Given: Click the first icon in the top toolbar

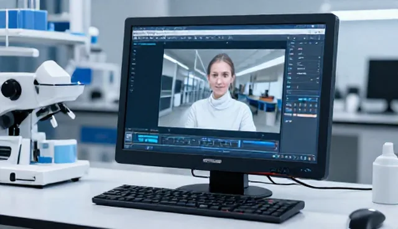Looking at the screenshot, I should click(x=136, y=38).
